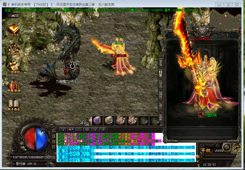Image resolution: width=245 pixels, height=170 pixels.
Task: Open the 摆摊 stall icon
Action: click(x=237, y=148)
